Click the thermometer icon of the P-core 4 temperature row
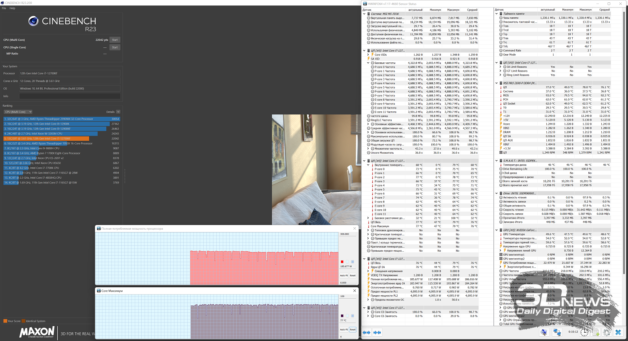Viewport: 628px width, 341px height. pyautogui.click(x=372, y=185)
